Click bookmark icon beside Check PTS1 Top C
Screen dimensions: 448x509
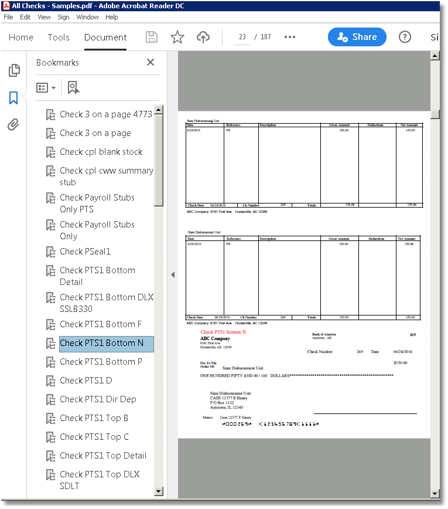(50, 437)
